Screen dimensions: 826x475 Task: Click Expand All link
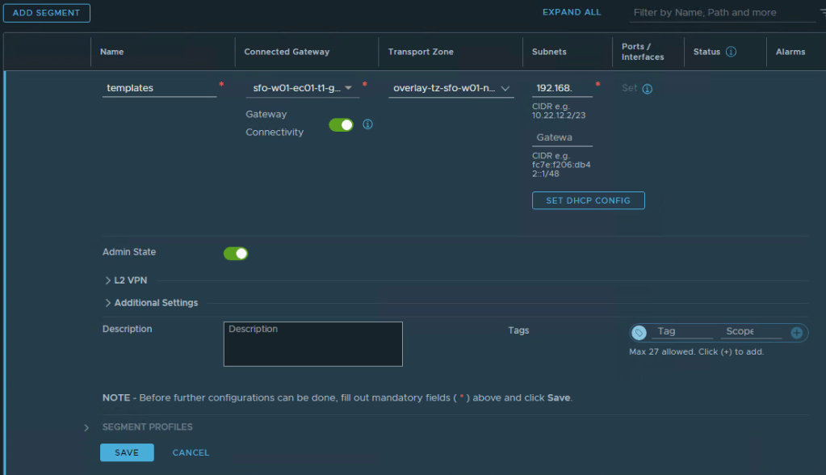[x=572, y=12]
